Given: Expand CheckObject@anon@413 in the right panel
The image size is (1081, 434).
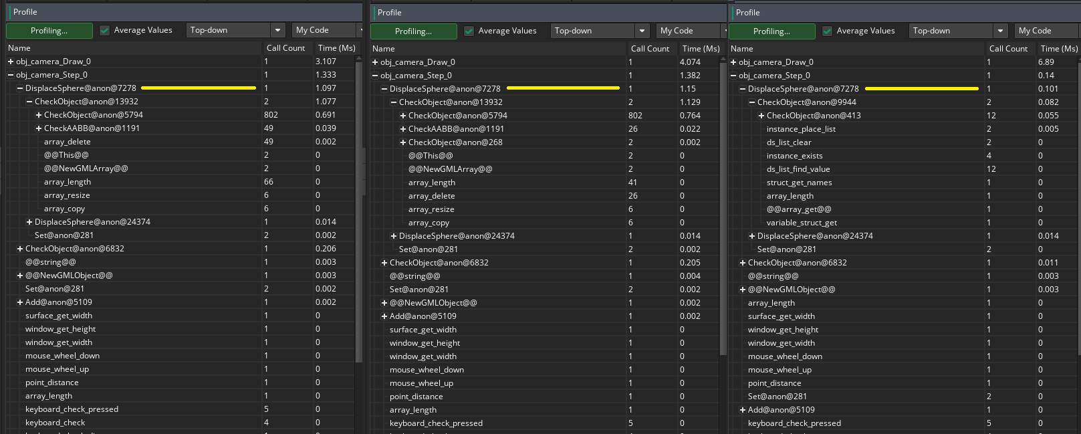Looking at the screenshot, I should [x=761, y=116].
